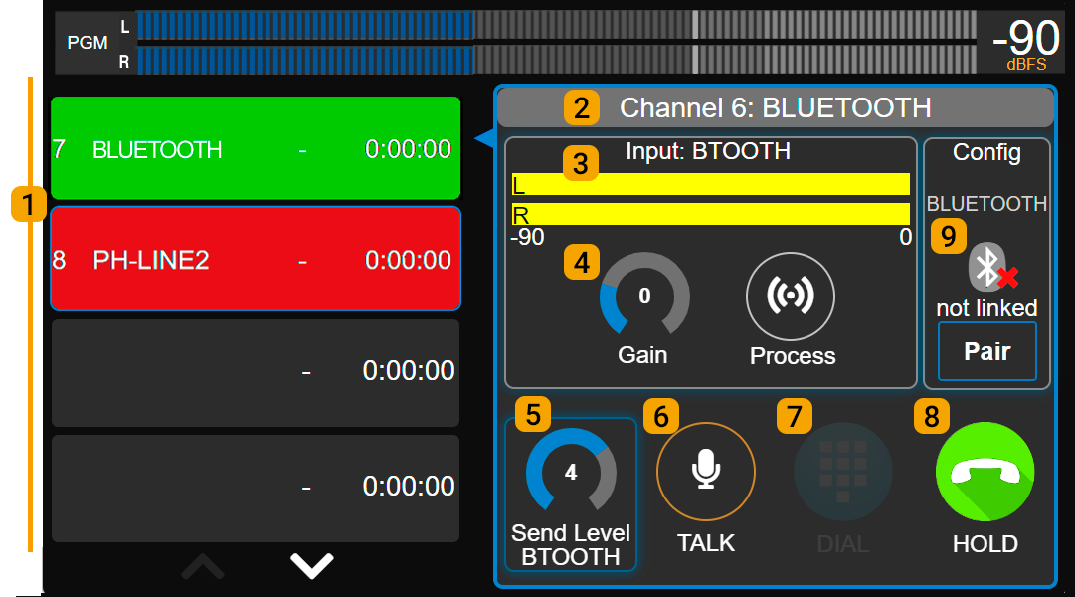Show previous channels with up chevron
1075x597 pixels.
[203, 567]
